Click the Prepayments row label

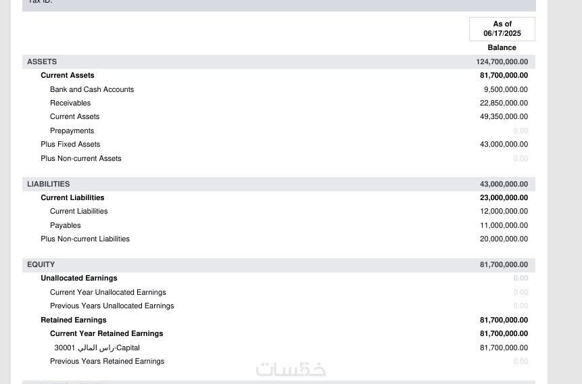[x=72, y=130]
